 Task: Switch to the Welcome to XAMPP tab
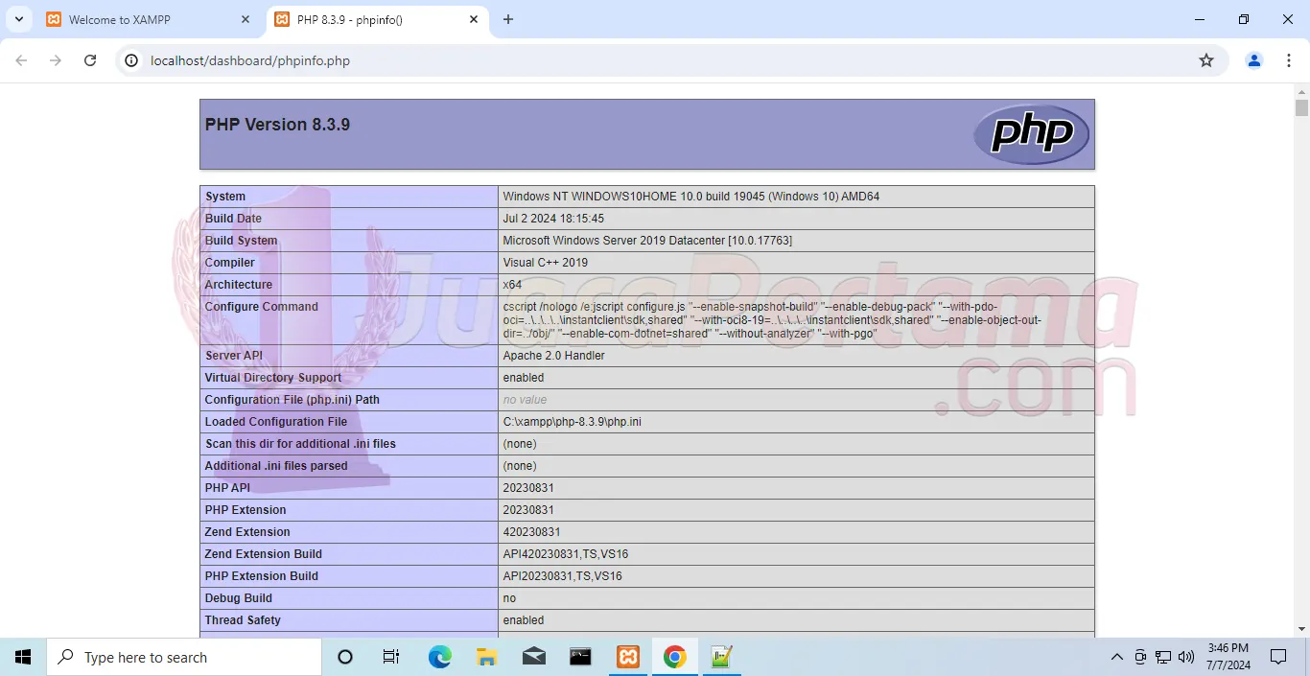tap(134, 19)
